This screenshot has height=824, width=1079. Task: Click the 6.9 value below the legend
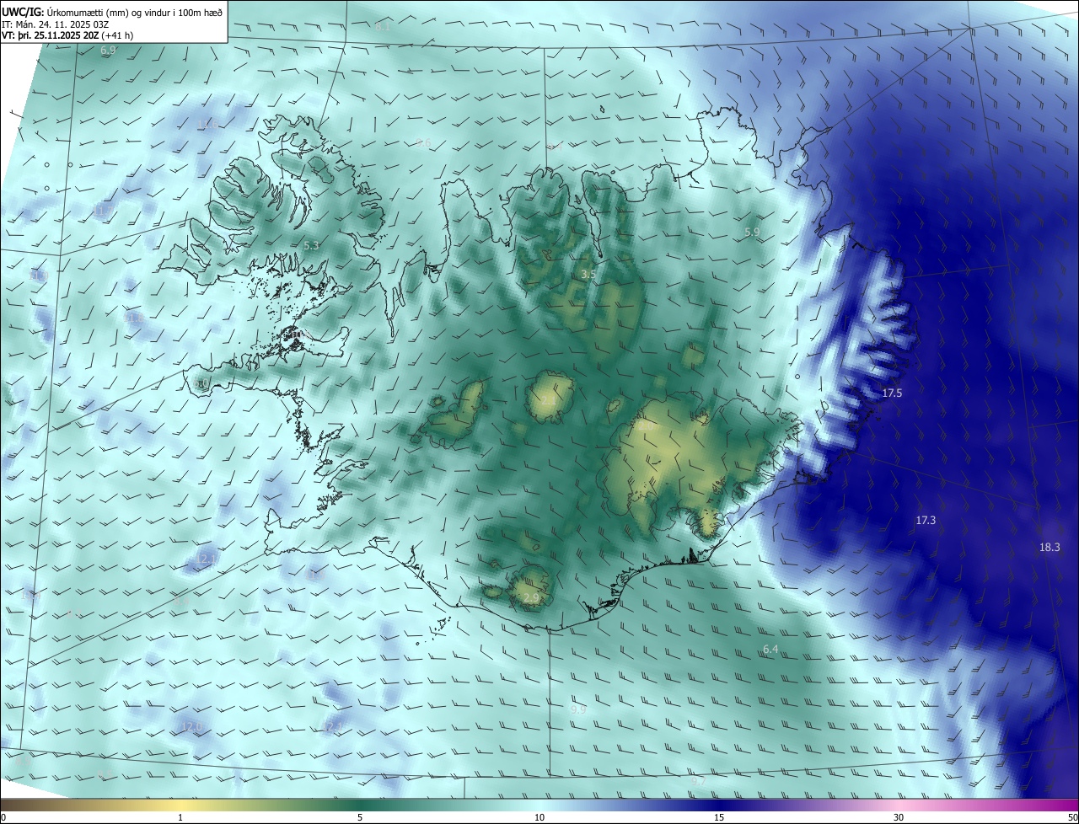click(108, 51)
